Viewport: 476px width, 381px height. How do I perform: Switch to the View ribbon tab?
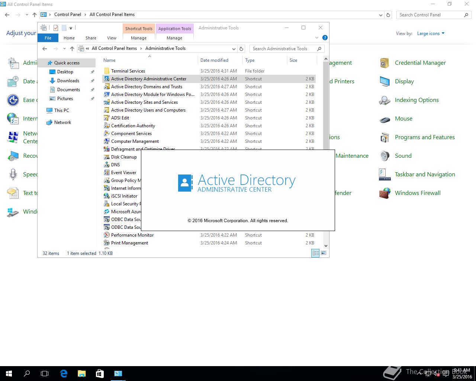[x=112, y=38]
